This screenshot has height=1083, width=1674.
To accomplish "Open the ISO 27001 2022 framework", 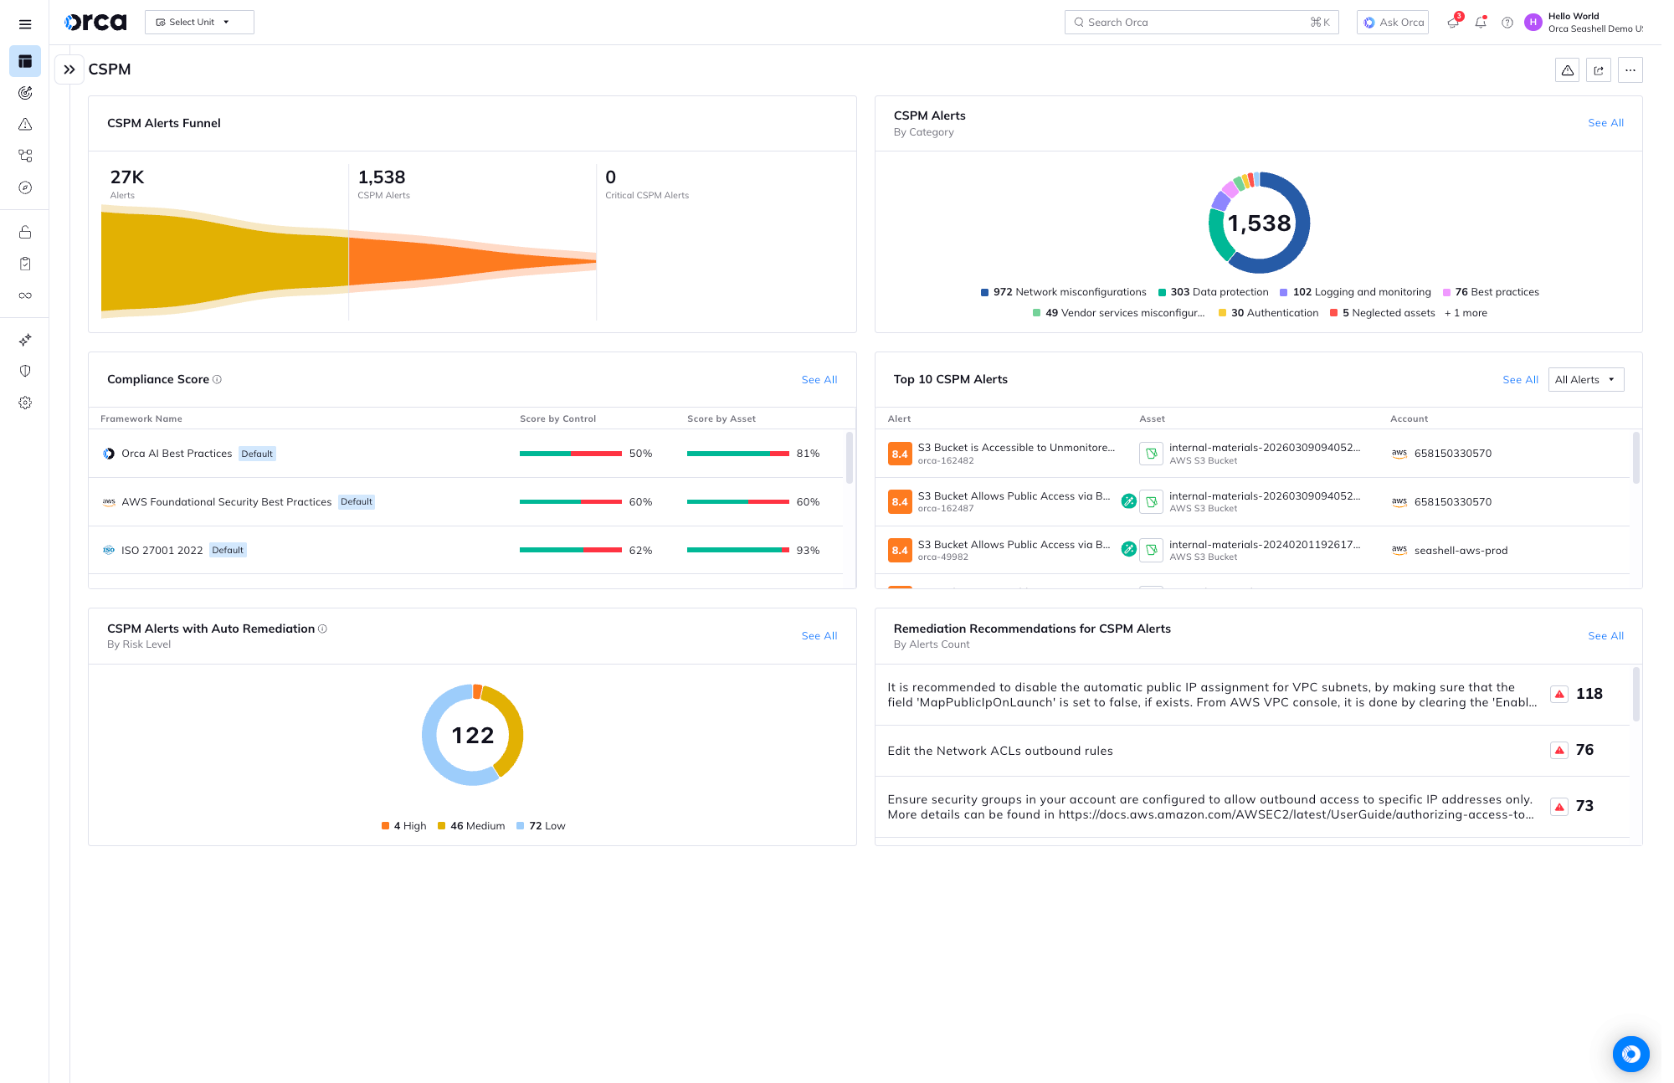I will click(x=162, y=551).
